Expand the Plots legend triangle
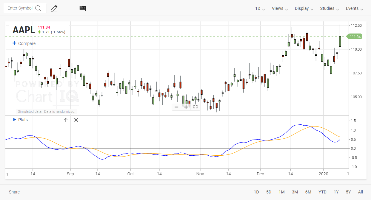Image resolution: width=371 pixels, height=200 pixels. [x=14, y=120]
